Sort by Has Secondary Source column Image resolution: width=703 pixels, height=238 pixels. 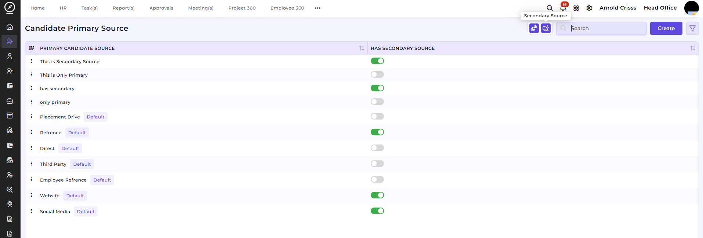tap(693, 48)
